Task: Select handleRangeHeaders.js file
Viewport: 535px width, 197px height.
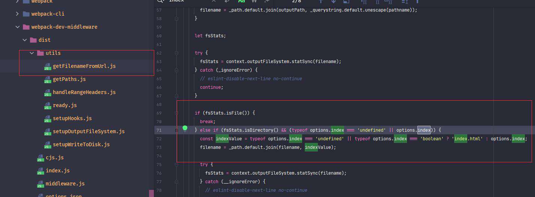Action: pos(84,92)
